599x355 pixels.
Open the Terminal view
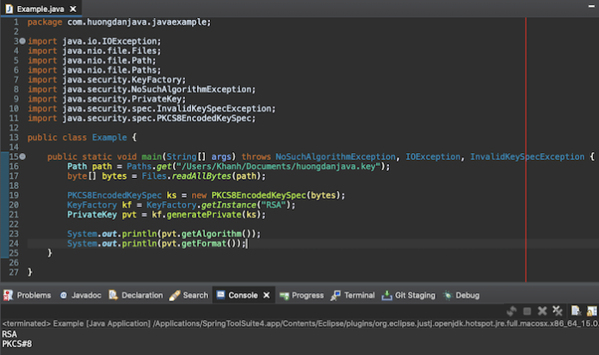pos(359,295)
